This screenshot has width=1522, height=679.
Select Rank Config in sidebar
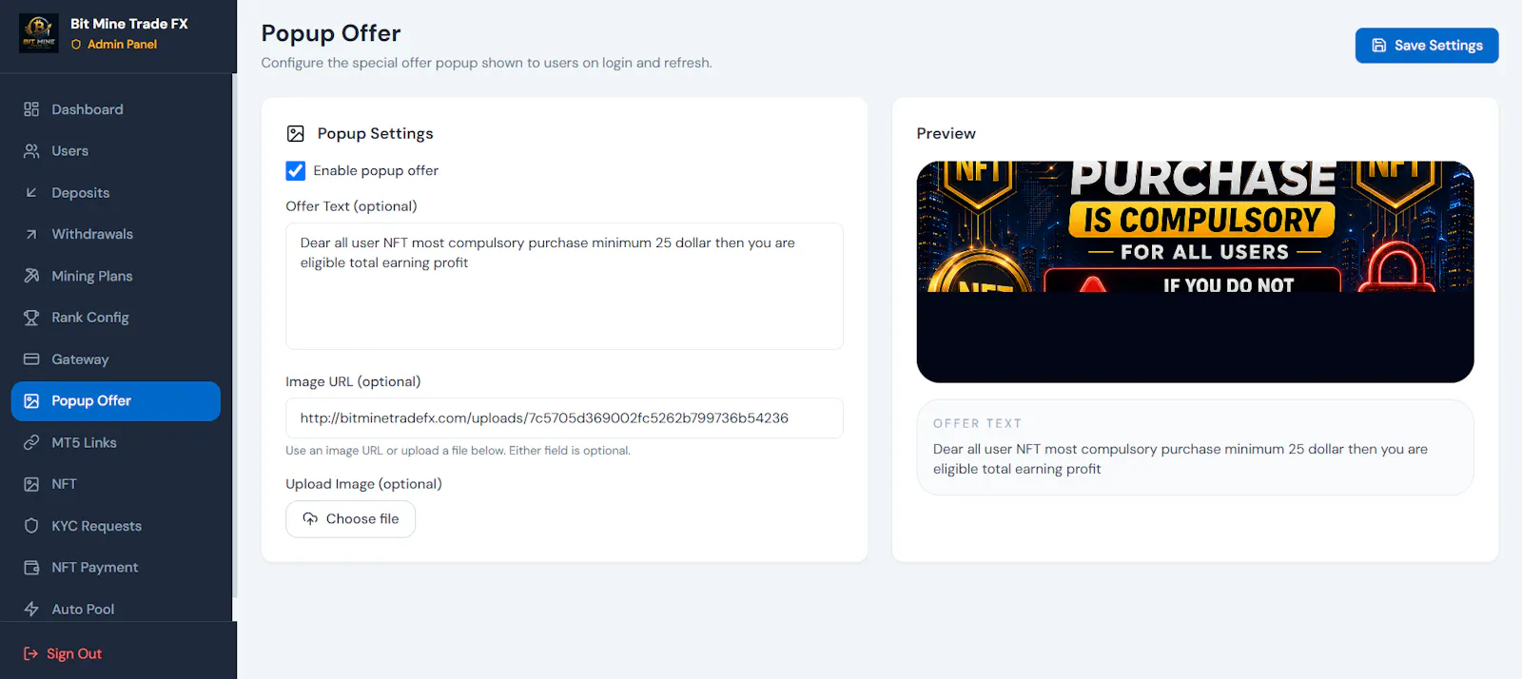116,318
